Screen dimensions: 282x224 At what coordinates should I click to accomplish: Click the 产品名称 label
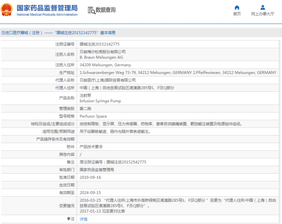[67, 98]
